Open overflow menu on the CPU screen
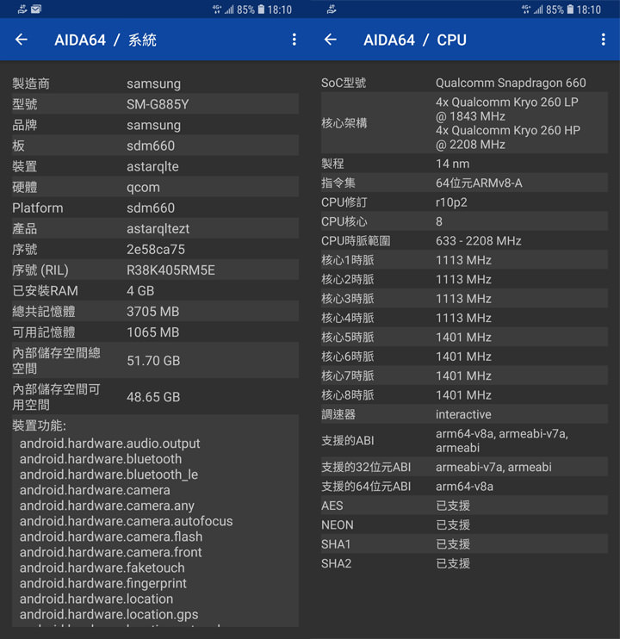The image size is (620, 639). tap(604, 40)
